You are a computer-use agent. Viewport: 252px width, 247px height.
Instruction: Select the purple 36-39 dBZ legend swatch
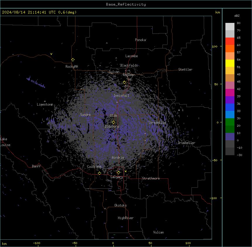click(230, 100)
